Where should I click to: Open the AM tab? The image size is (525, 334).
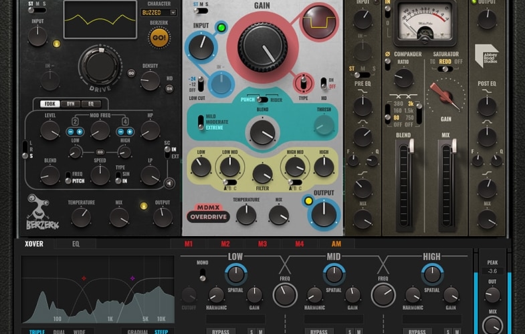[336, 244]
